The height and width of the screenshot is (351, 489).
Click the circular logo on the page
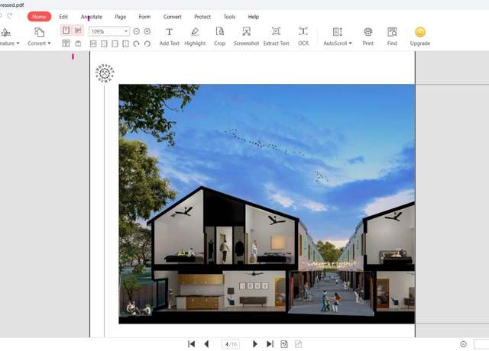105,73
